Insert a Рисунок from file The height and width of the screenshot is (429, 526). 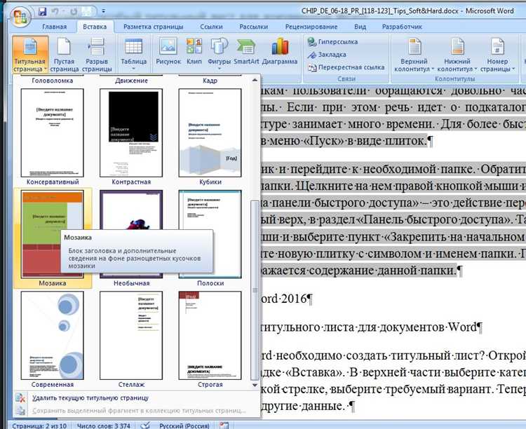click(x=168, y=51)
